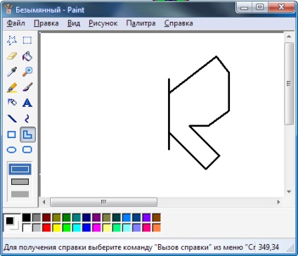Viewport: 298px width, 256px height.
Task: Activate the color picker eyedropper tool
Action: (12, 72)
